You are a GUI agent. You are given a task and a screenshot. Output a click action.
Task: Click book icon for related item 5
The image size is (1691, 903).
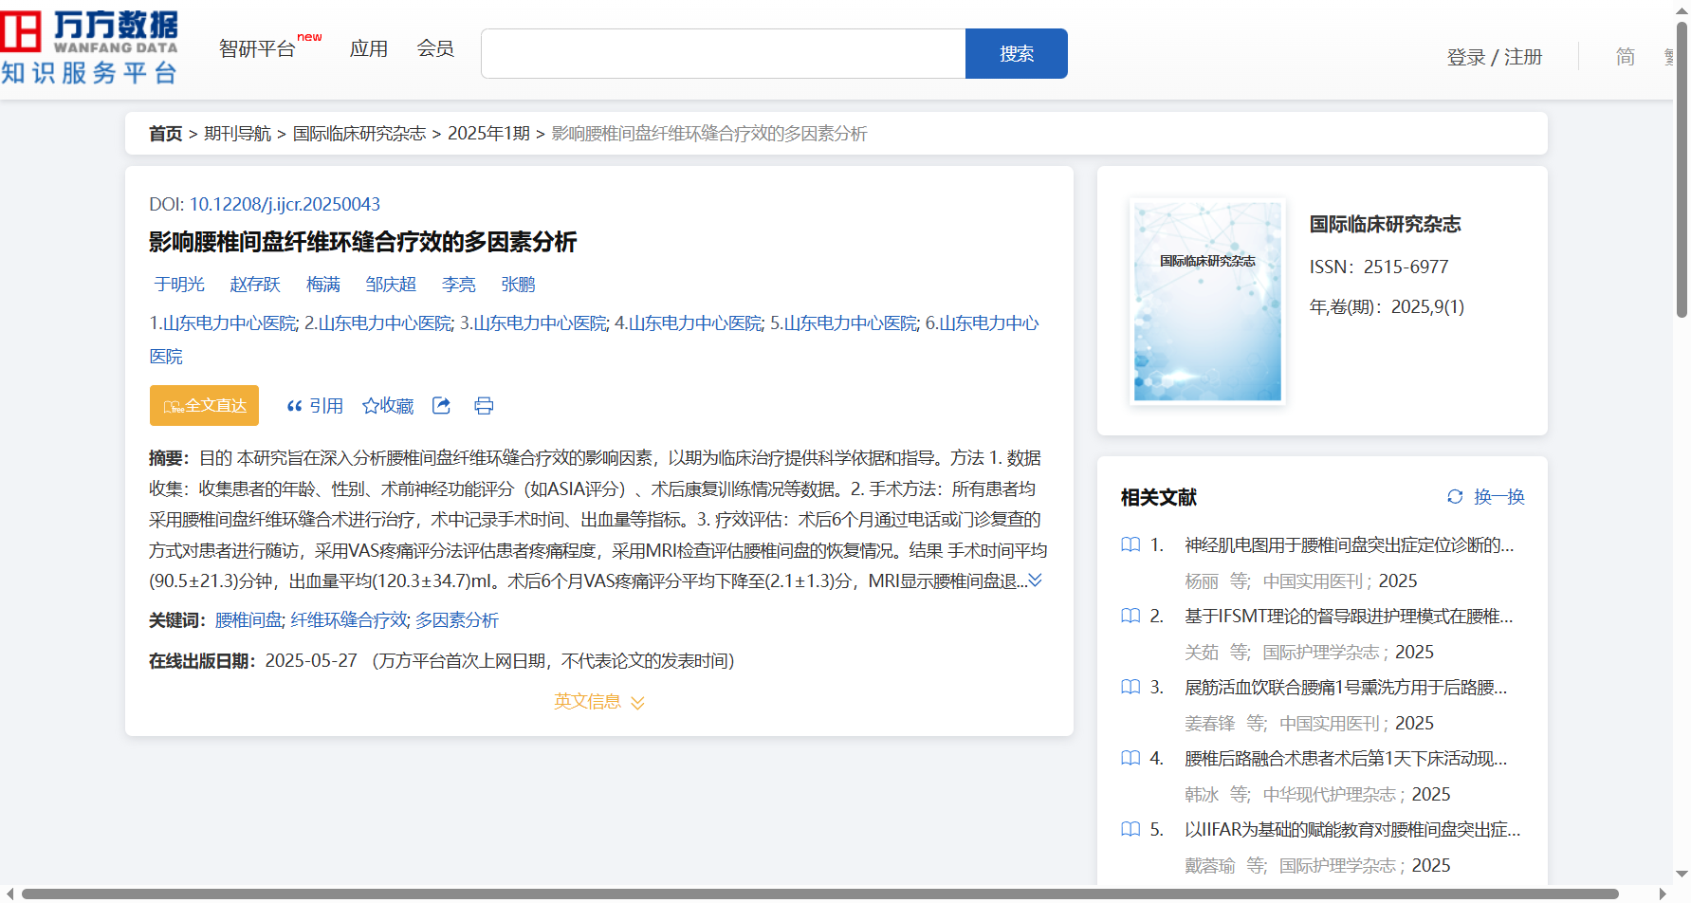tap(1130, 829)
